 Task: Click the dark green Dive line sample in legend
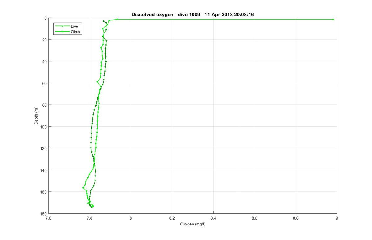(62, 26)
